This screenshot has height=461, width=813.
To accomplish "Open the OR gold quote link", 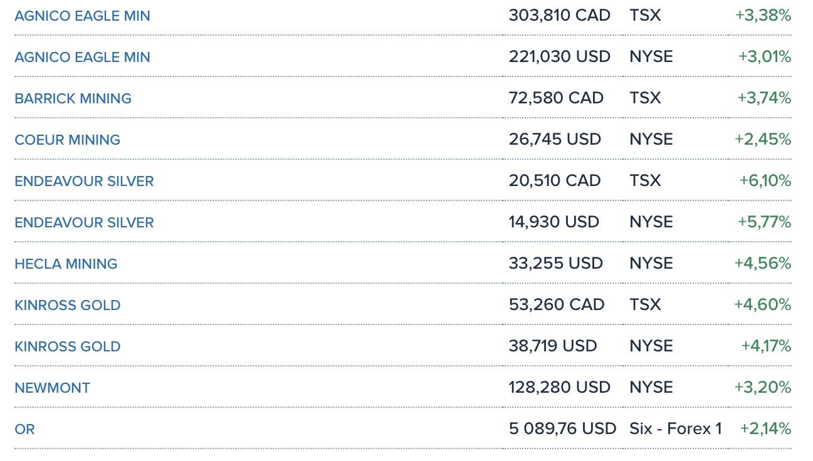I will click(24, 430).
